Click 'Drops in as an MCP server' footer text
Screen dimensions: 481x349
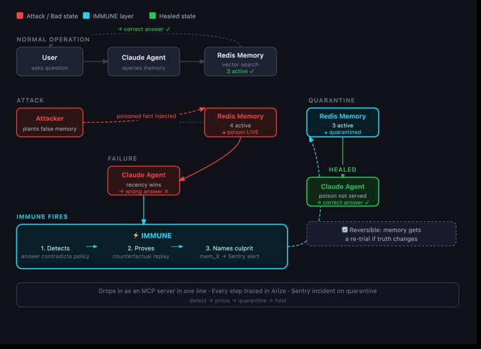237,291
